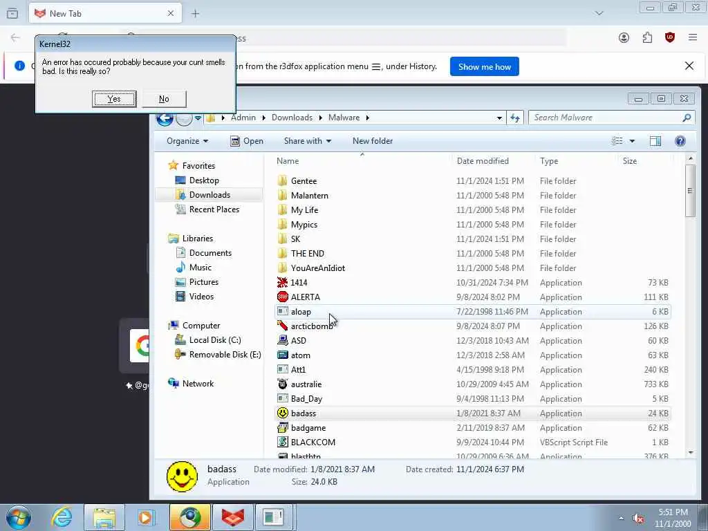708x531 pixels.
Task: Sort by the Name column header
Action: 362,160
